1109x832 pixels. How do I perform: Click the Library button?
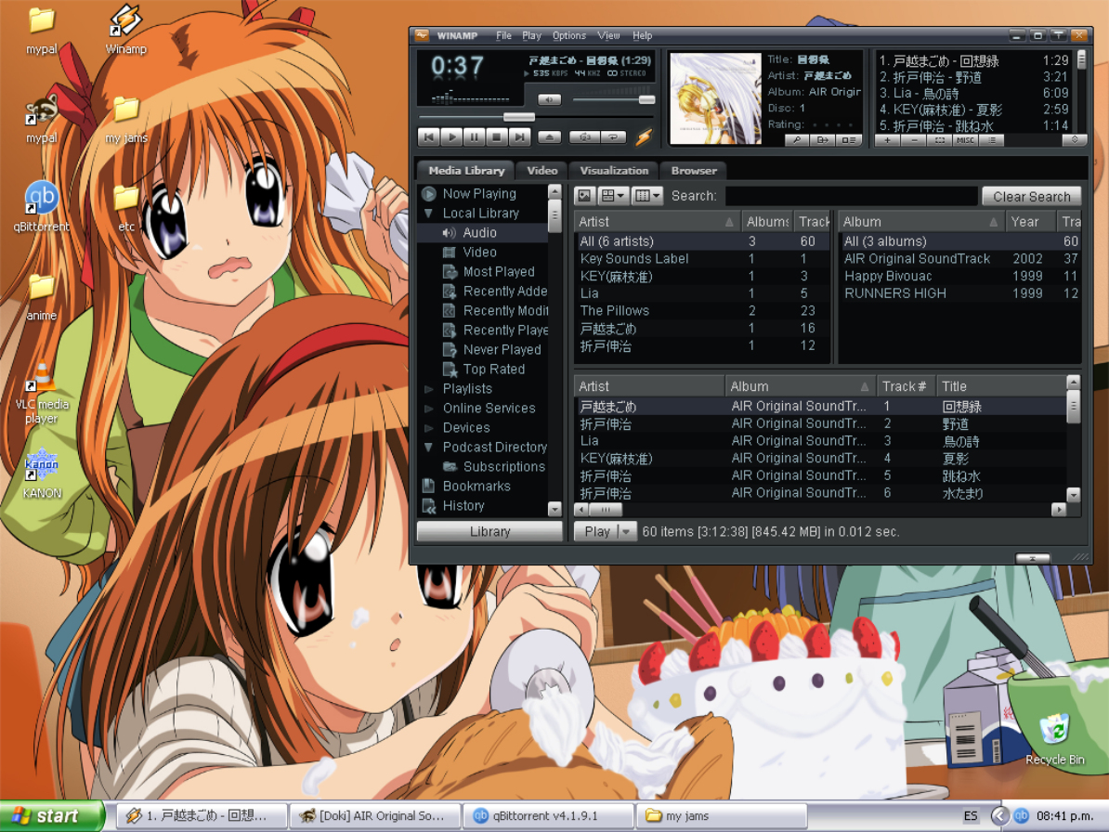pyautogui.click(x=489, y=532)
